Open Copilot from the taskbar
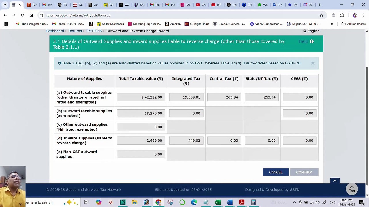This screenshot has width=369, height=207. (x=99, y=202)
